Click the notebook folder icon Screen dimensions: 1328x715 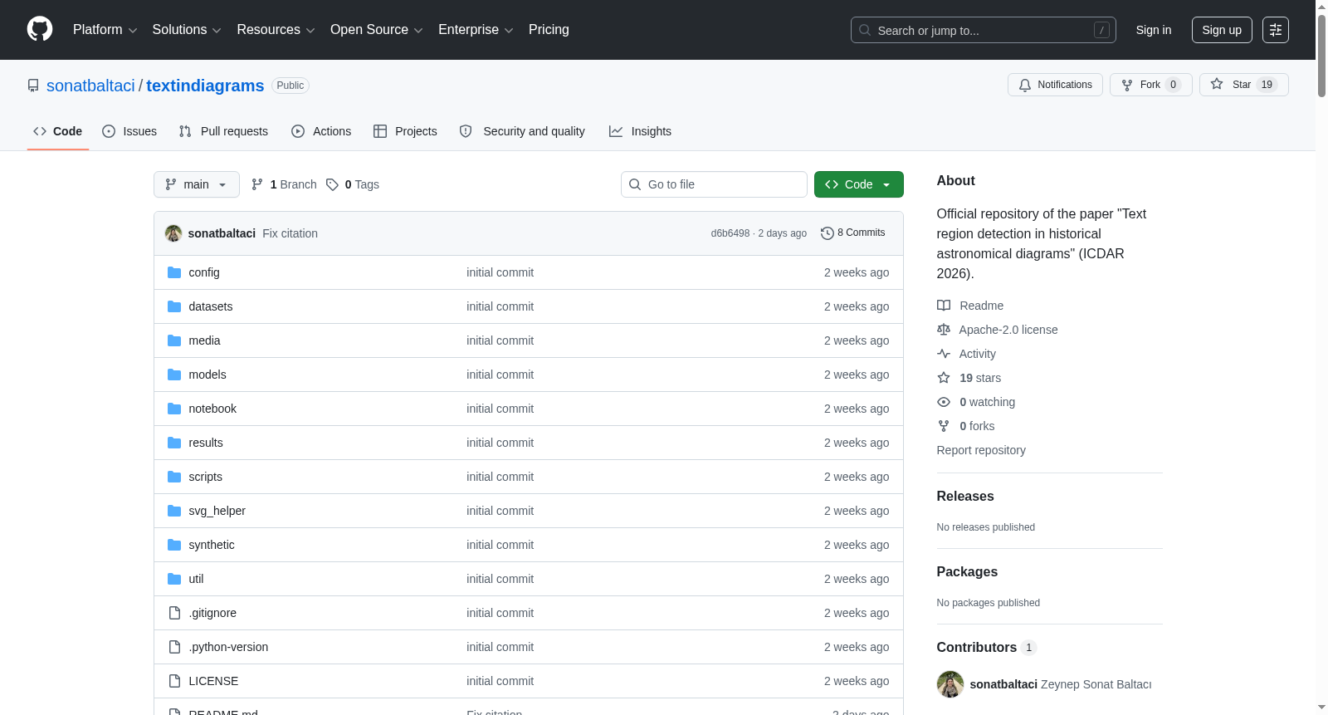coord(174,409)
